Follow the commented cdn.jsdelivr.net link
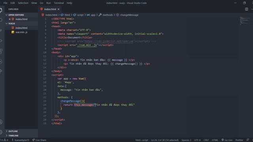 click(x=109, y=41)
